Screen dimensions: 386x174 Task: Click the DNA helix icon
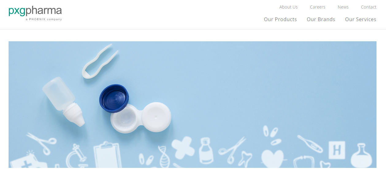(x=164, y=156)
